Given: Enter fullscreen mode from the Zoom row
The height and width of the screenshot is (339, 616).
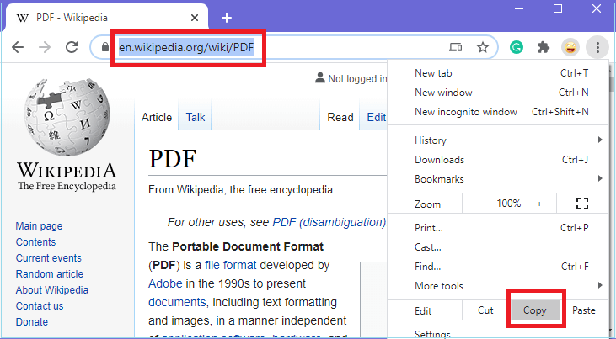Looking at the screenshot, I should (x=581, y=204).
